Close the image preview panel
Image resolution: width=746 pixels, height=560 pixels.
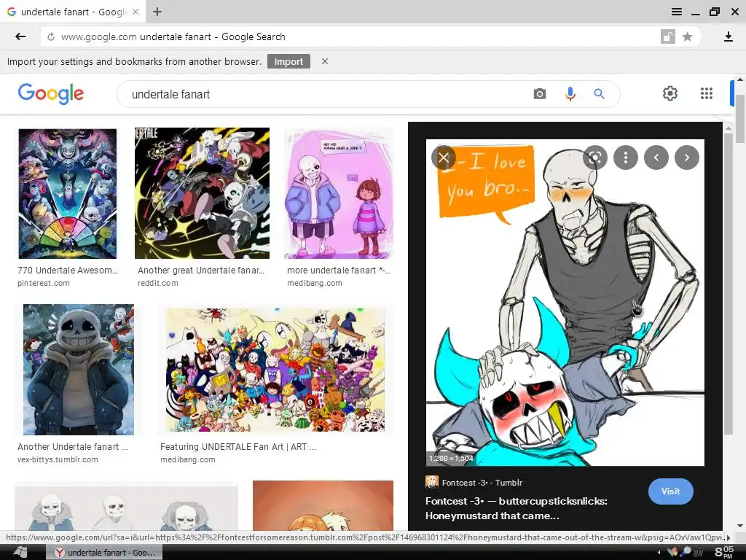click(444, 157)
